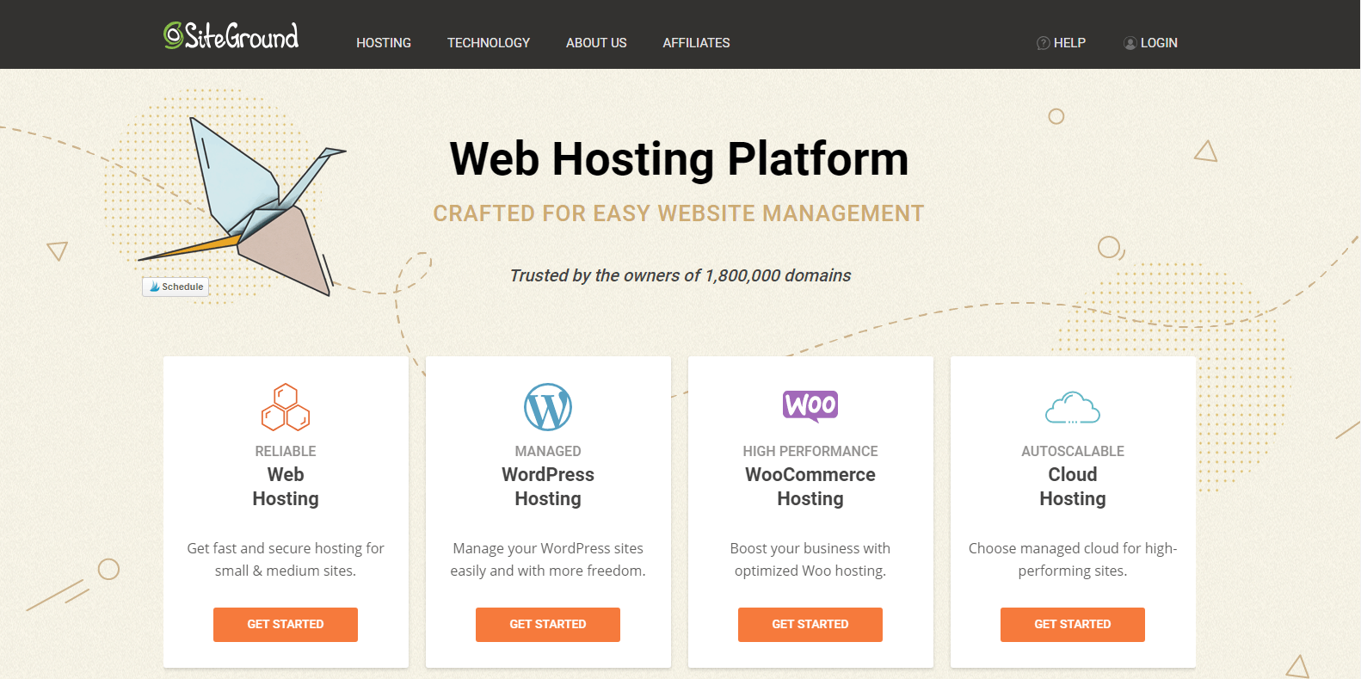This screenshot has width=1361, height=679.
Task: Click the login user avatar icon
Action: point(1130,43)
